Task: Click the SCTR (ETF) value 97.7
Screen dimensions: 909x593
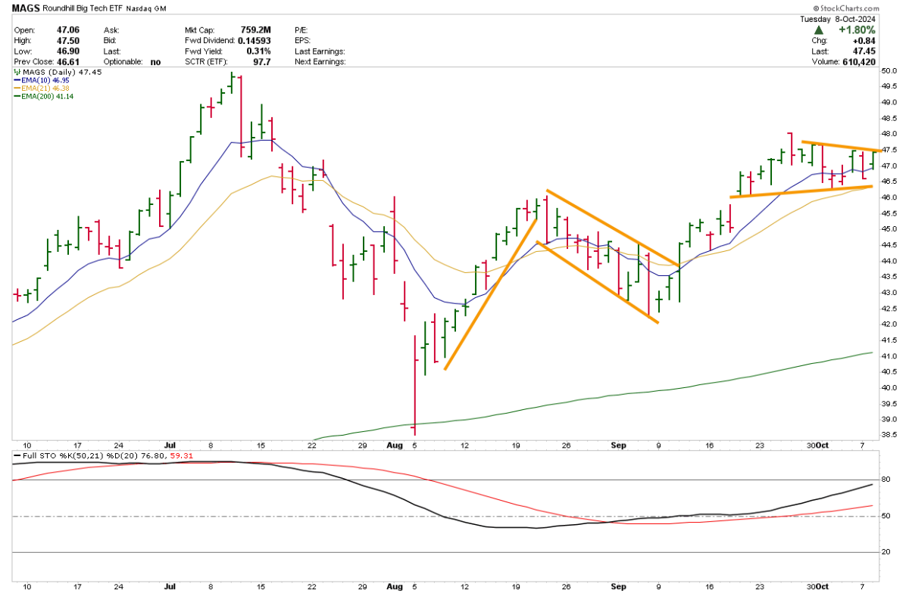Action: [x=260, y=62]
